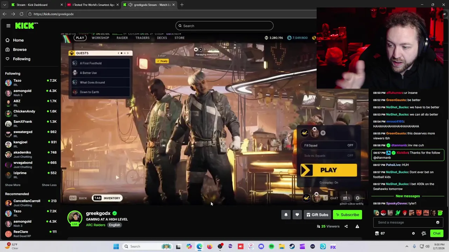Share the stream via share icon
449x252 pixels.
pos(346,226)
